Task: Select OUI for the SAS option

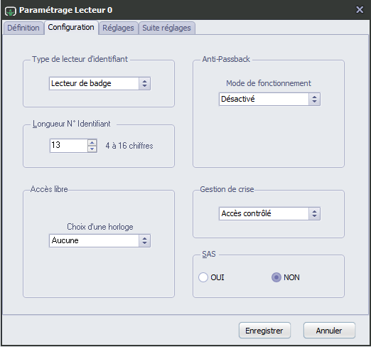Action: 203,277
